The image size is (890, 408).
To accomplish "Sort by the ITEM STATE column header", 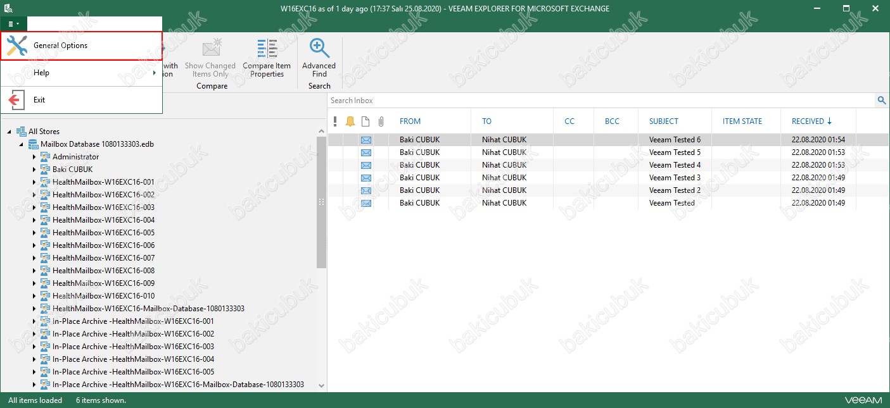I will click(742, 121).
